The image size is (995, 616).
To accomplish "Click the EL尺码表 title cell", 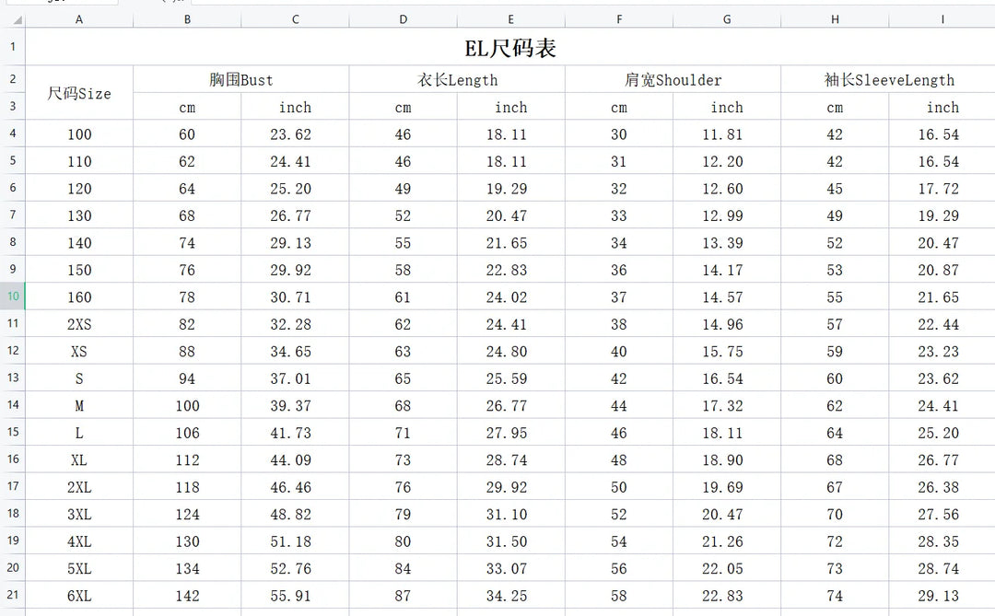I will (509, 48).
